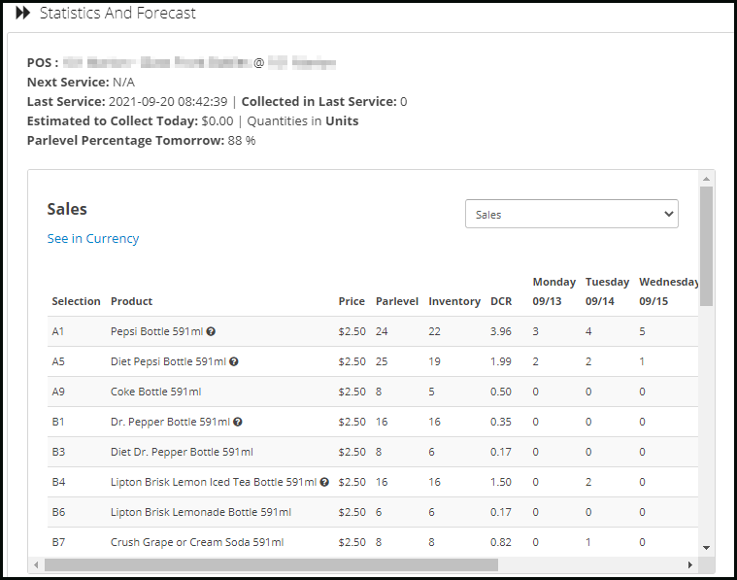Viewport: 737px width, 580px height.
Task: Click selection B6 in the table
Action: (58, 512)
